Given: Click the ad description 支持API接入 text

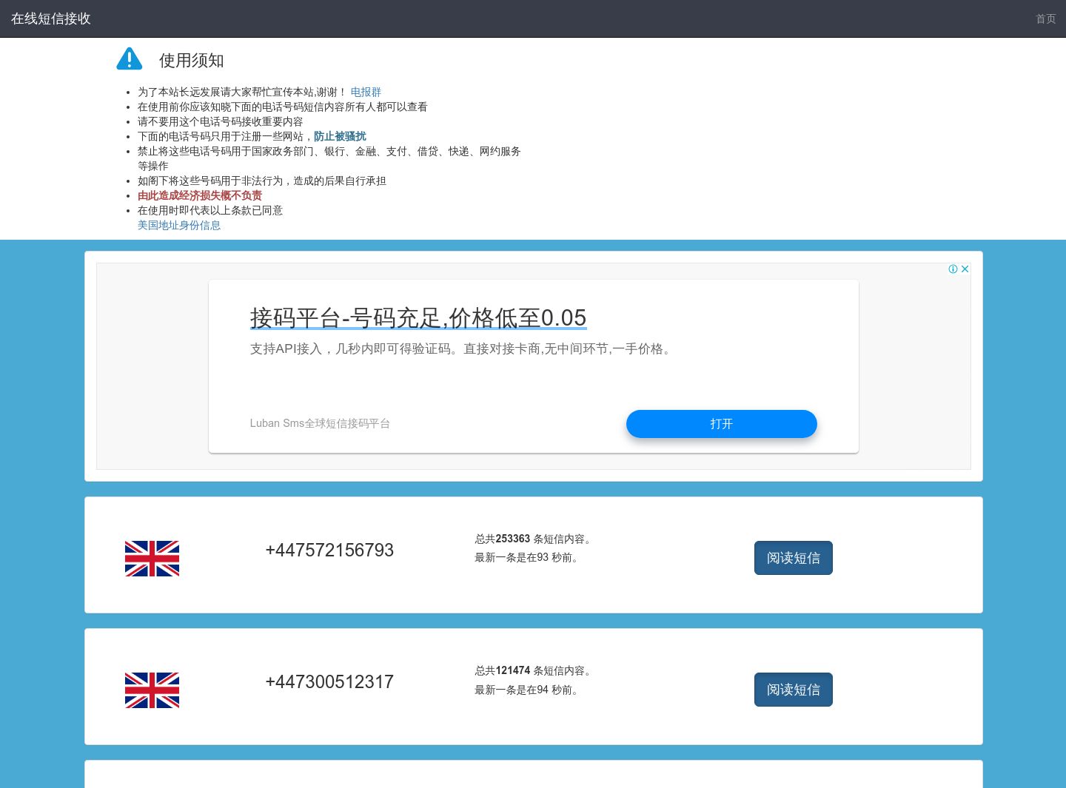Looking at the screenshot, I should 462,348.
